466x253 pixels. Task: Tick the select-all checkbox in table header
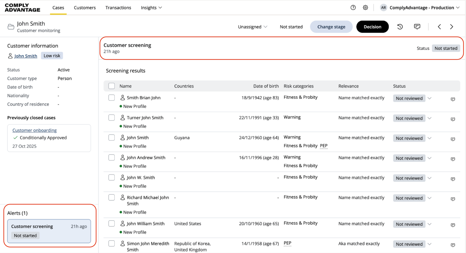(x=111, y=86)
